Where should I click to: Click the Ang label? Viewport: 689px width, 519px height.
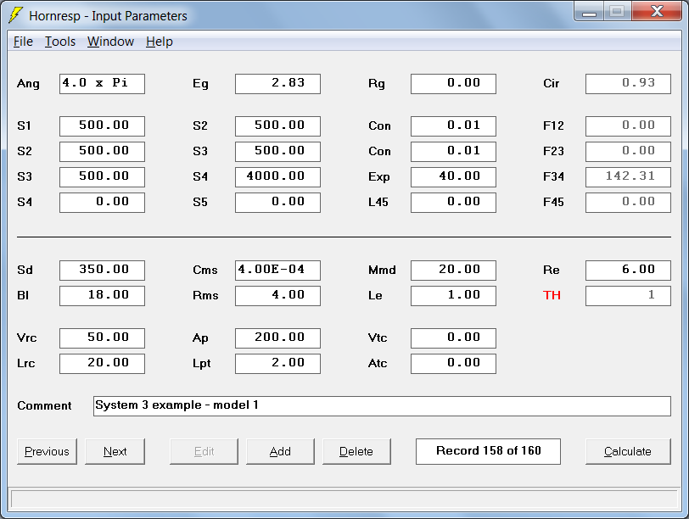click(28, 84)
